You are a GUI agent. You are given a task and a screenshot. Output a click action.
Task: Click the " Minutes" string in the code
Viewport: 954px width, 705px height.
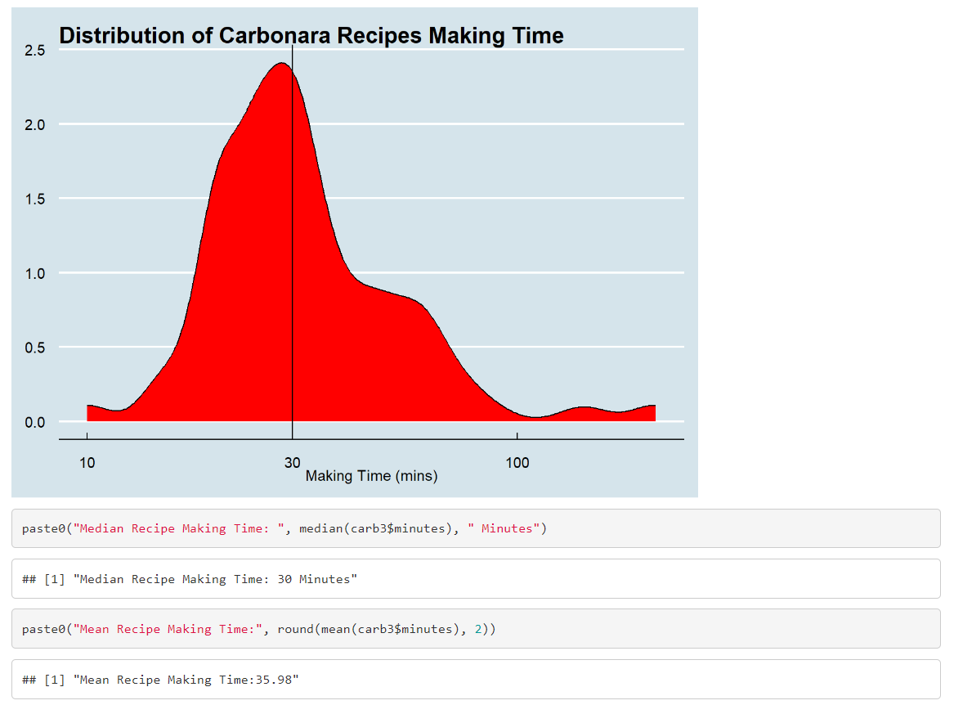tap(504, 528)
